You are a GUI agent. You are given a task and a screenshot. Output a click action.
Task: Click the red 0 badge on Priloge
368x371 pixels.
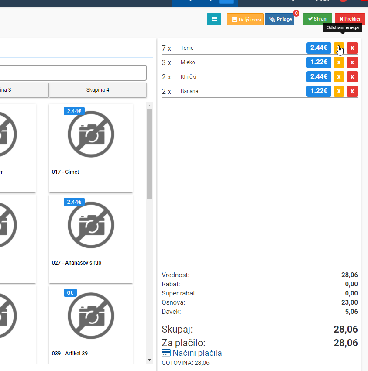(x=296, y=13)
